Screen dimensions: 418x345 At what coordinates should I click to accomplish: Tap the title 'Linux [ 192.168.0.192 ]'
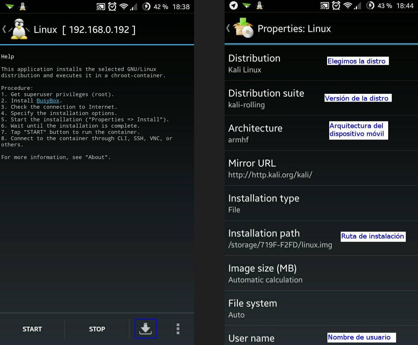point(84,29)
